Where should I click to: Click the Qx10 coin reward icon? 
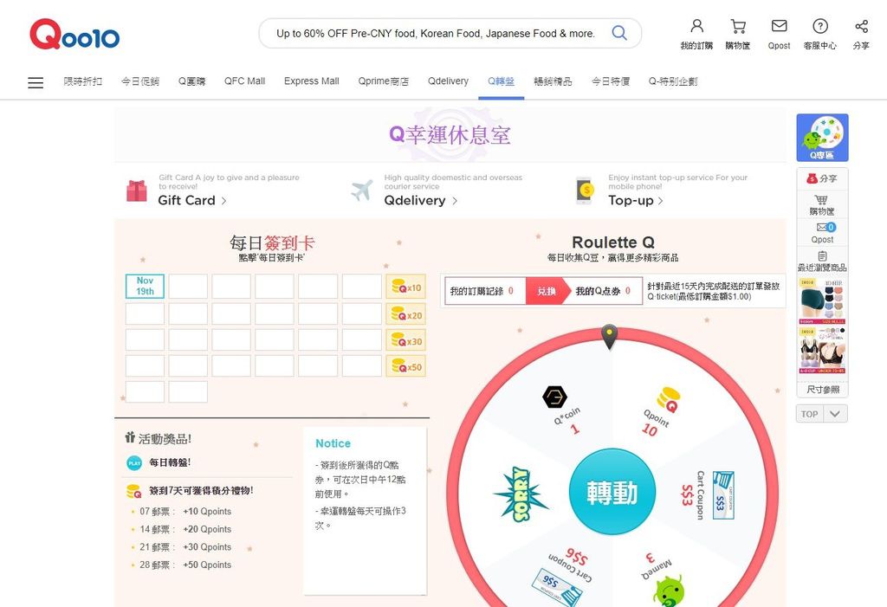[405, 287]
